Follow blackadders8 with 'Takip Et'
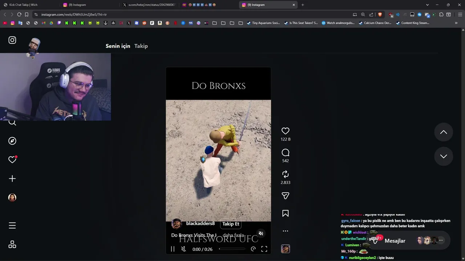 pos(231,224)
